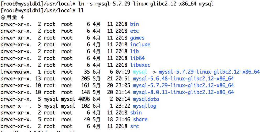Click the size value 148 in the mysql-8.0.11 row
This screenshot has width=260, height=132.
pyautogui.click(x=85, y=92)
